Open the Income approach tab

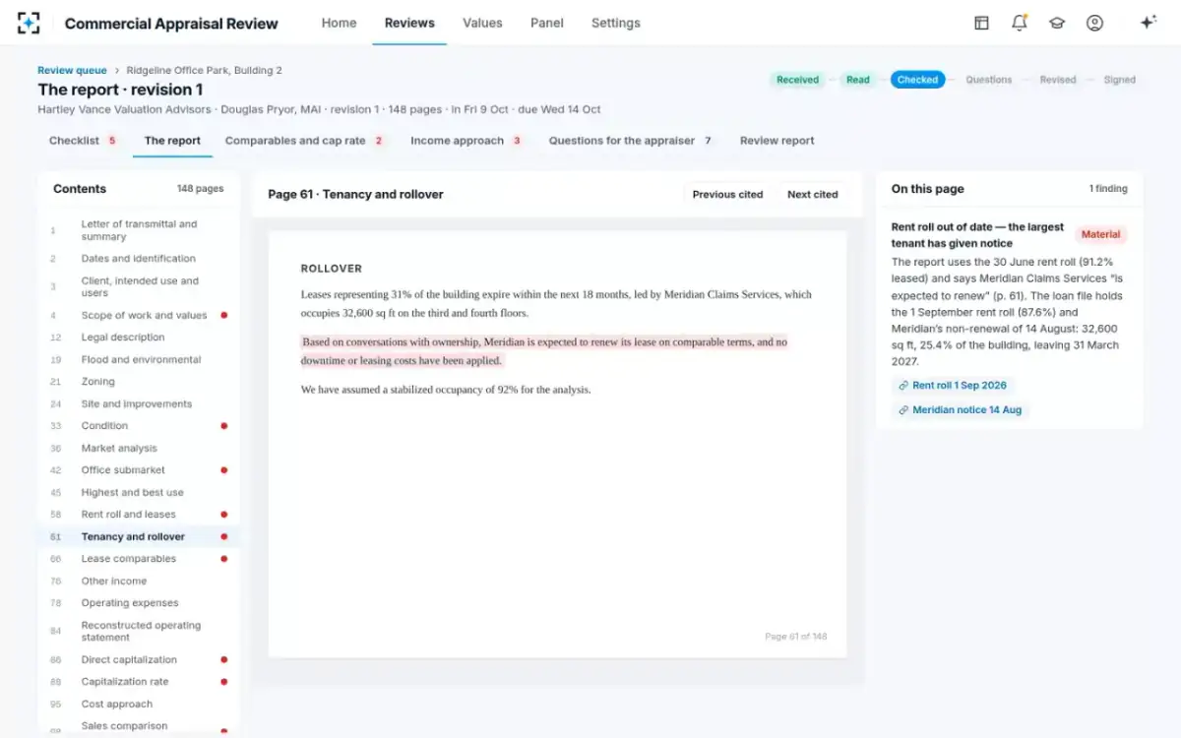466,141
